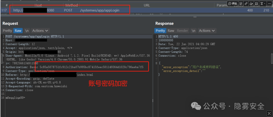Viewport: 273px width, 117px height.
Task: Click the paragraph layout icon beside 评论
Action: click(241, 4)
